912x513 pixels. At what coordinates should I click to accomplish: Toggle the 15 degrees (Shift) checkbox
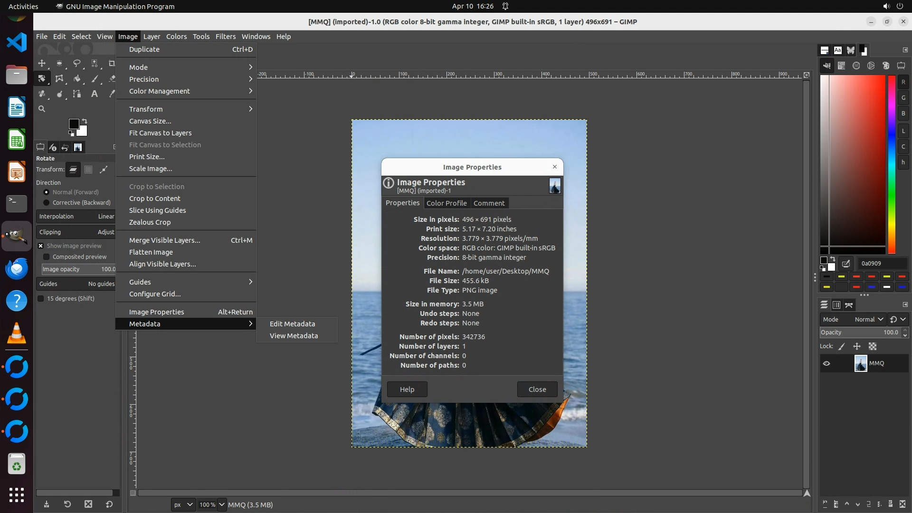[41, 299]
